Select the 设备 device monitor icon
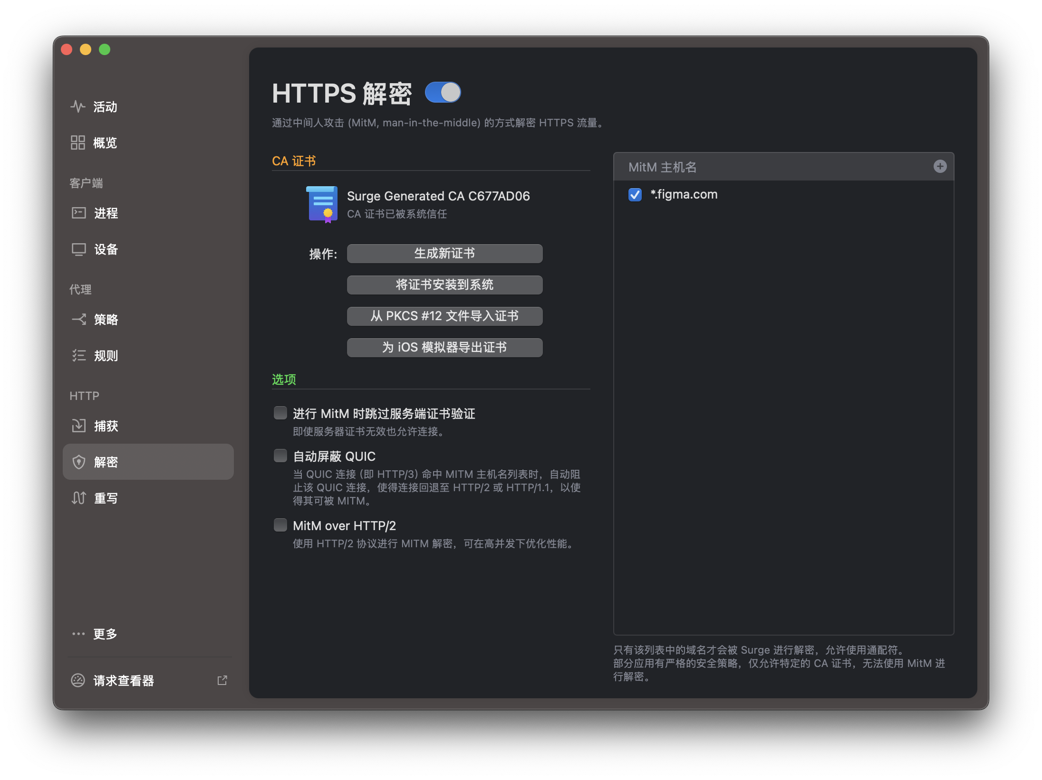The height and width of the screenshot is (780, 1042). (78, 249)
